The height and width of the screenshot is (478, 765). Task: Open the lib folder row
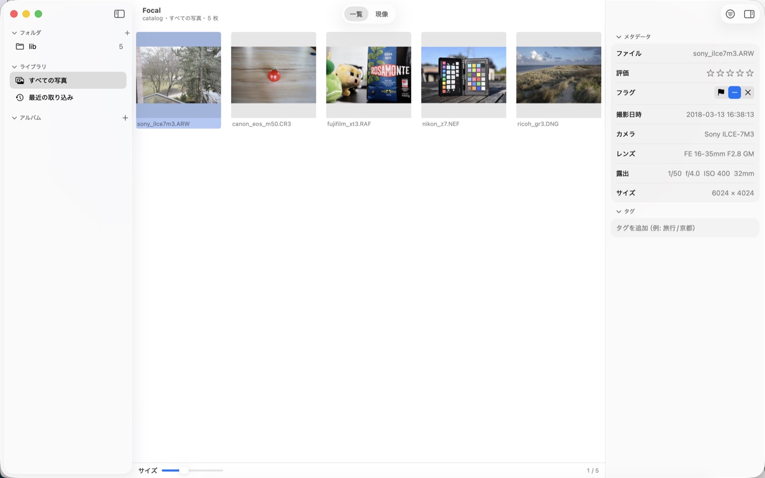click(68, 46)
